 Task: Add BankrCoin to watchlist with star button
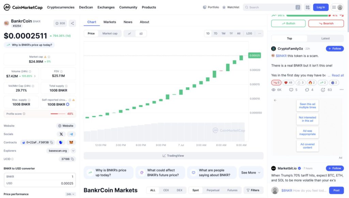coord(60,24)
